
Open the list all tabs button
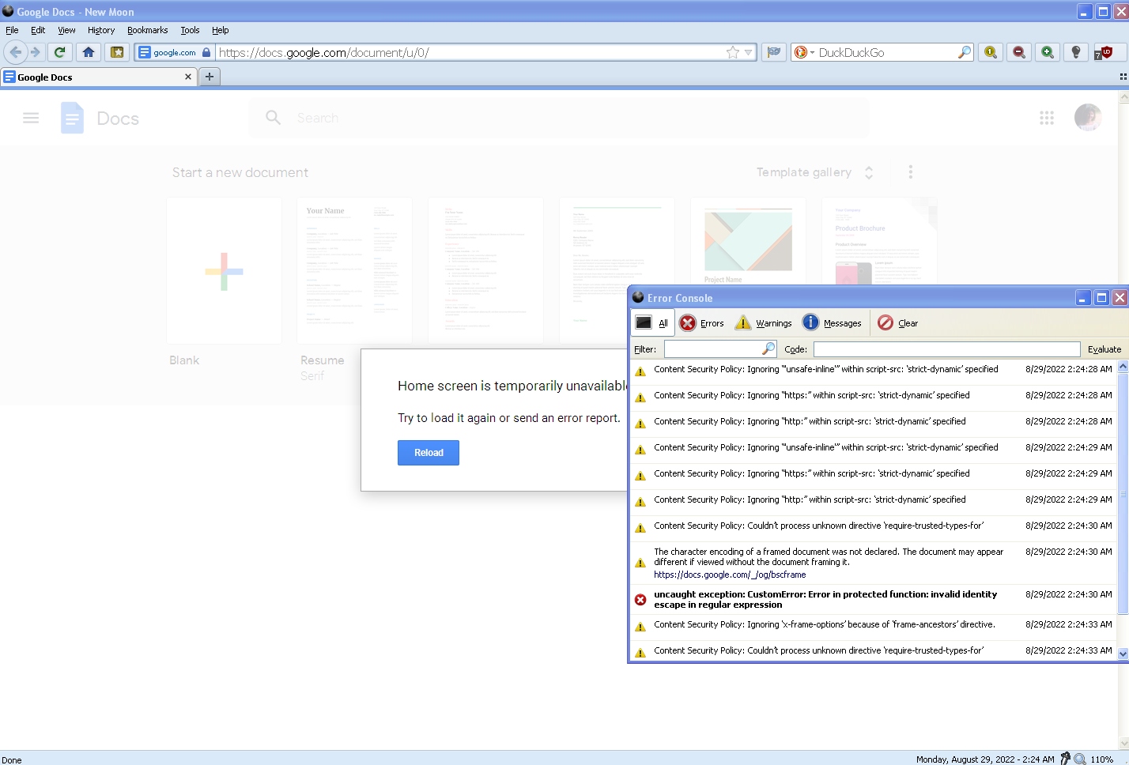[1123, 77]
